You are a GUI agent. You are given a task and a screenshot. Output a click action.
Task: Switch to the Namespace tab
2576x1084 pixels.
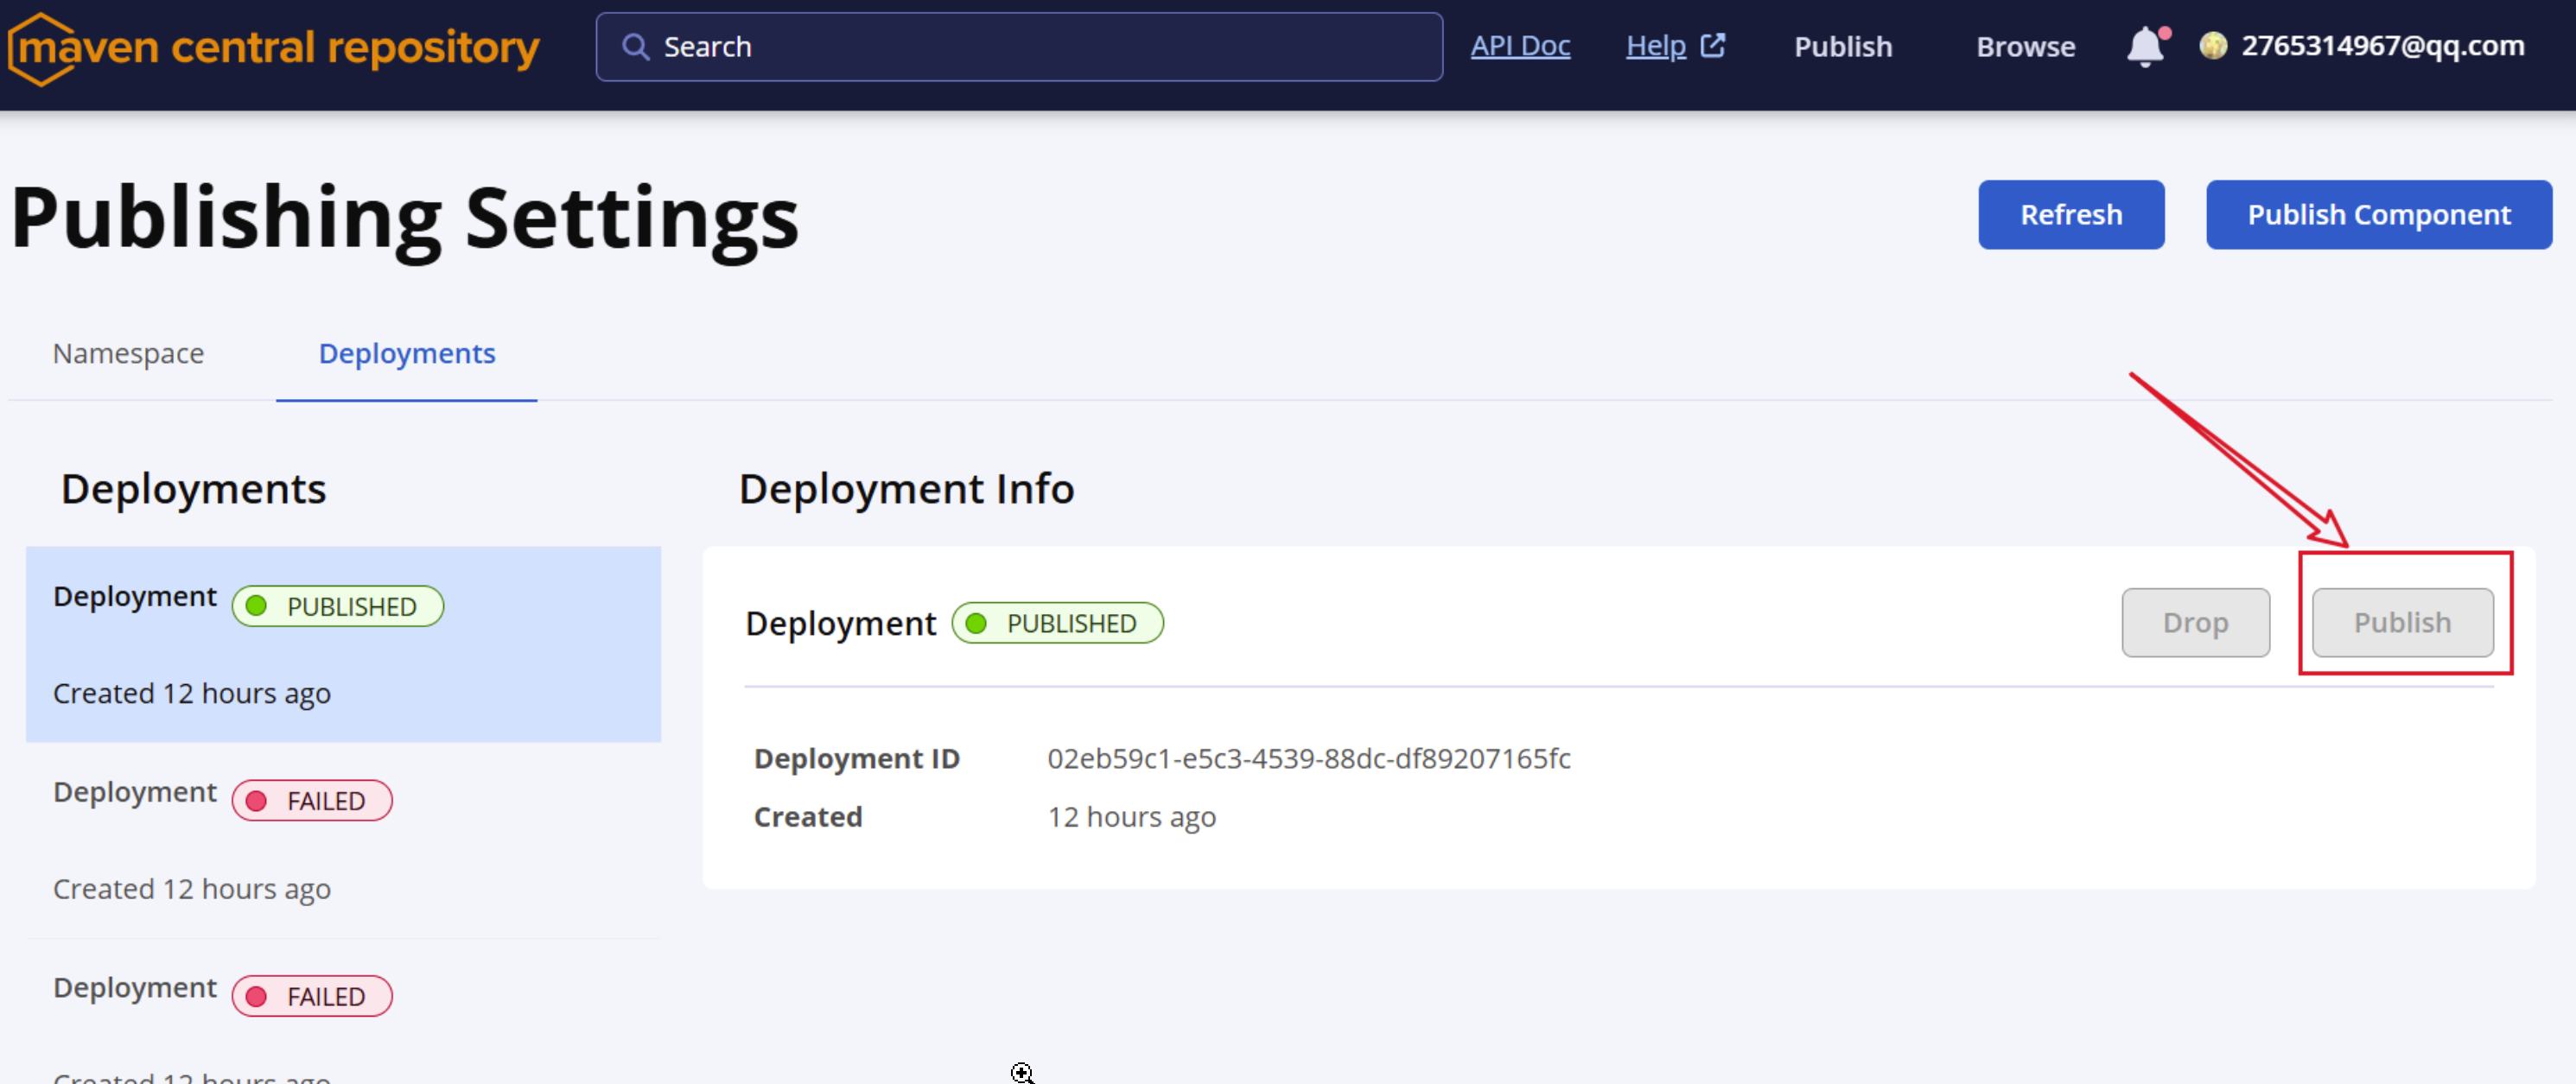128,354
